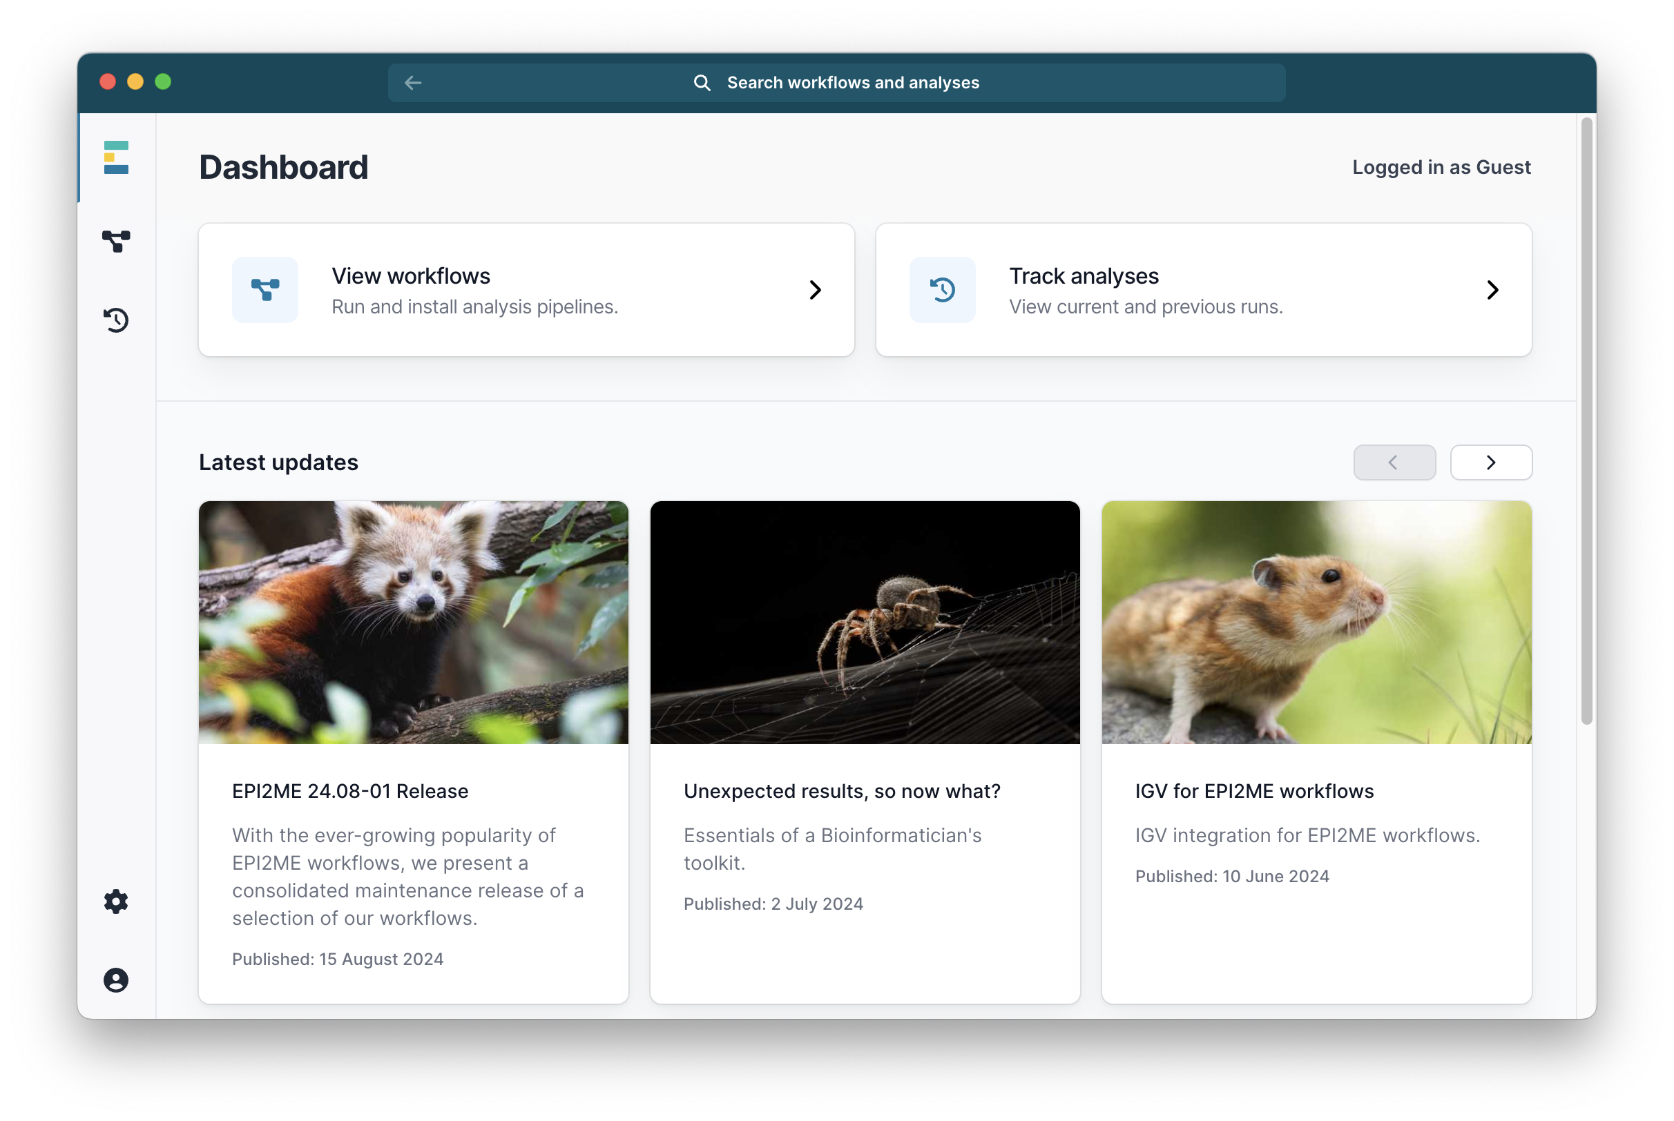
Task: Open the IGV for EPI2ME workflows title
Action: pyautogui.click(x=1253, y=791)
